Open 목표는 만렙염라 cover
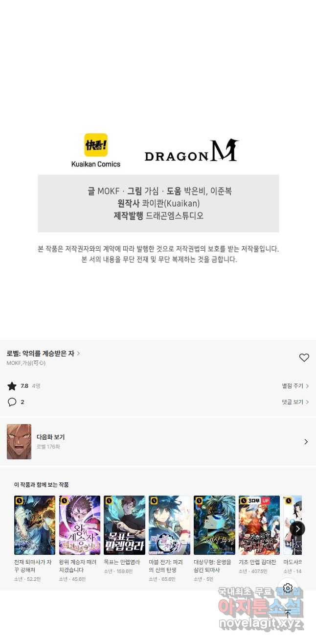 click(124, 525)
